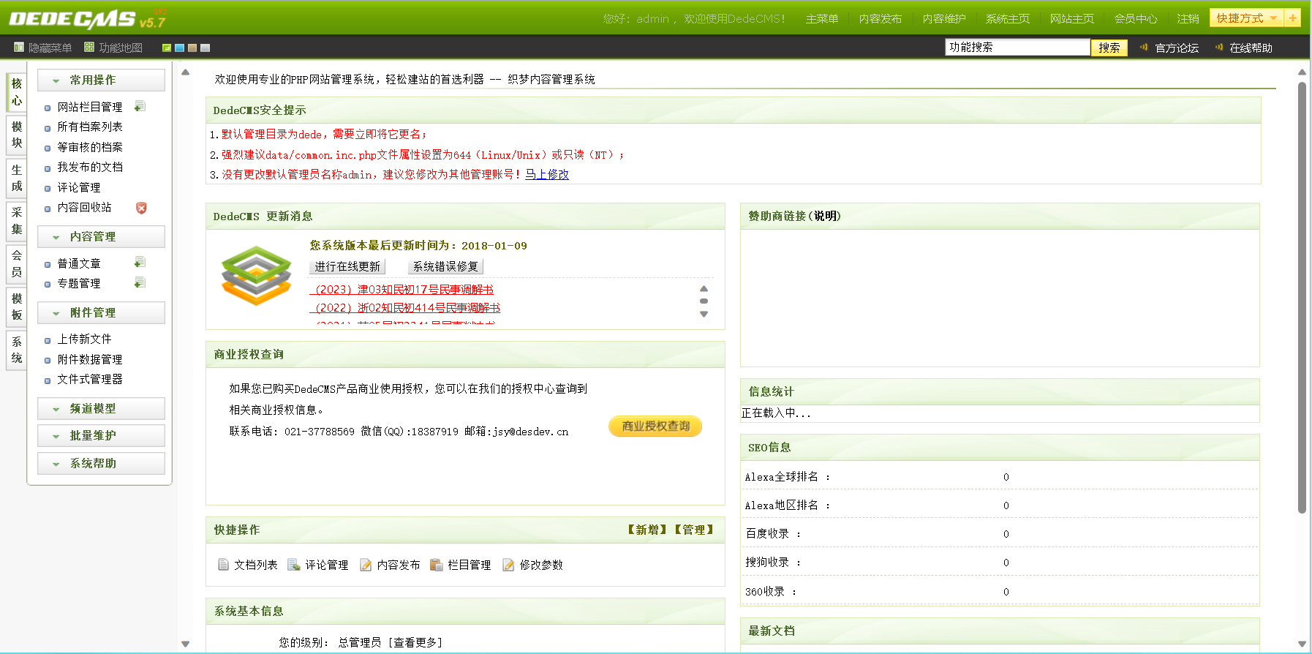Click the yellow 商业授权查询 button
The image size is (1312, 654).
point(655,426)
